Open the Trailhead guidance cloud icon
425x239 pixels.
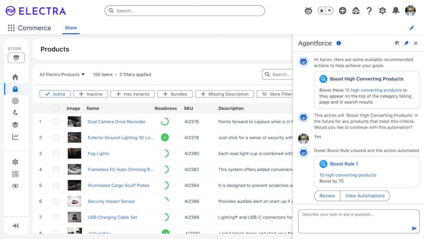pos(356,11)
